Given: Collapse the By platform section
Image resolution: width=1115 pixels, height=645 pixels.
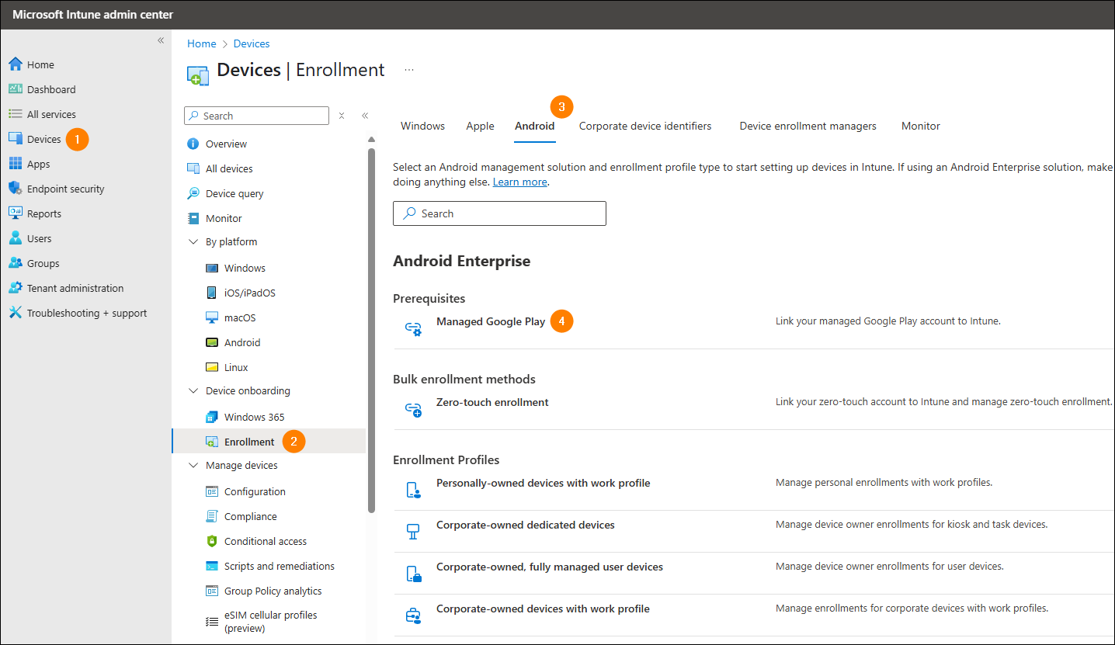Looking at the screenshot, I should 193,242.
